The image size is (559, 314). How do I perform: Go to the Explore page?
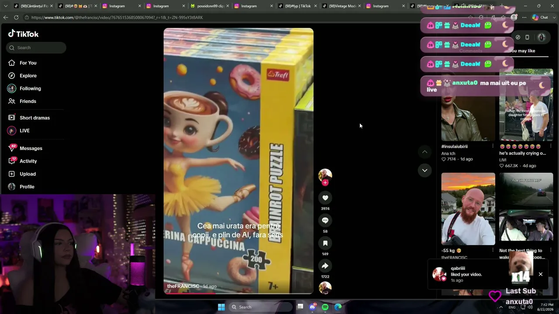28,75
